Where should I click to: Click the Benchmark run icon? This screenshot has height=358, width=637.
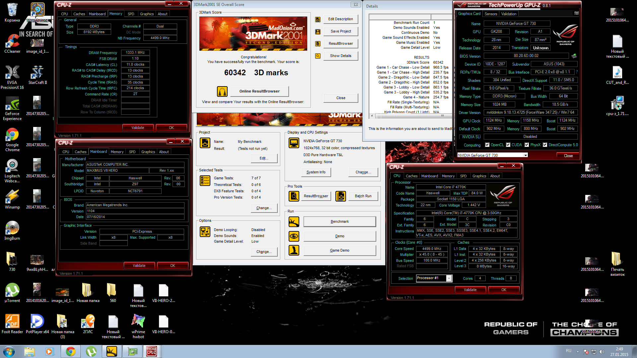point(294,222)
